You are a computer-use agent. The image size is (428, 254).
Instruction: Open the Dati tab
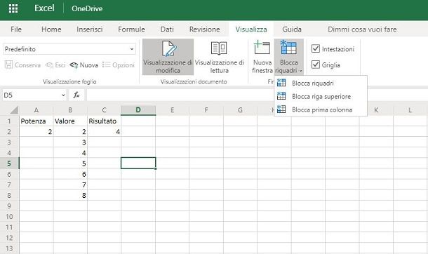pos(167,29)
